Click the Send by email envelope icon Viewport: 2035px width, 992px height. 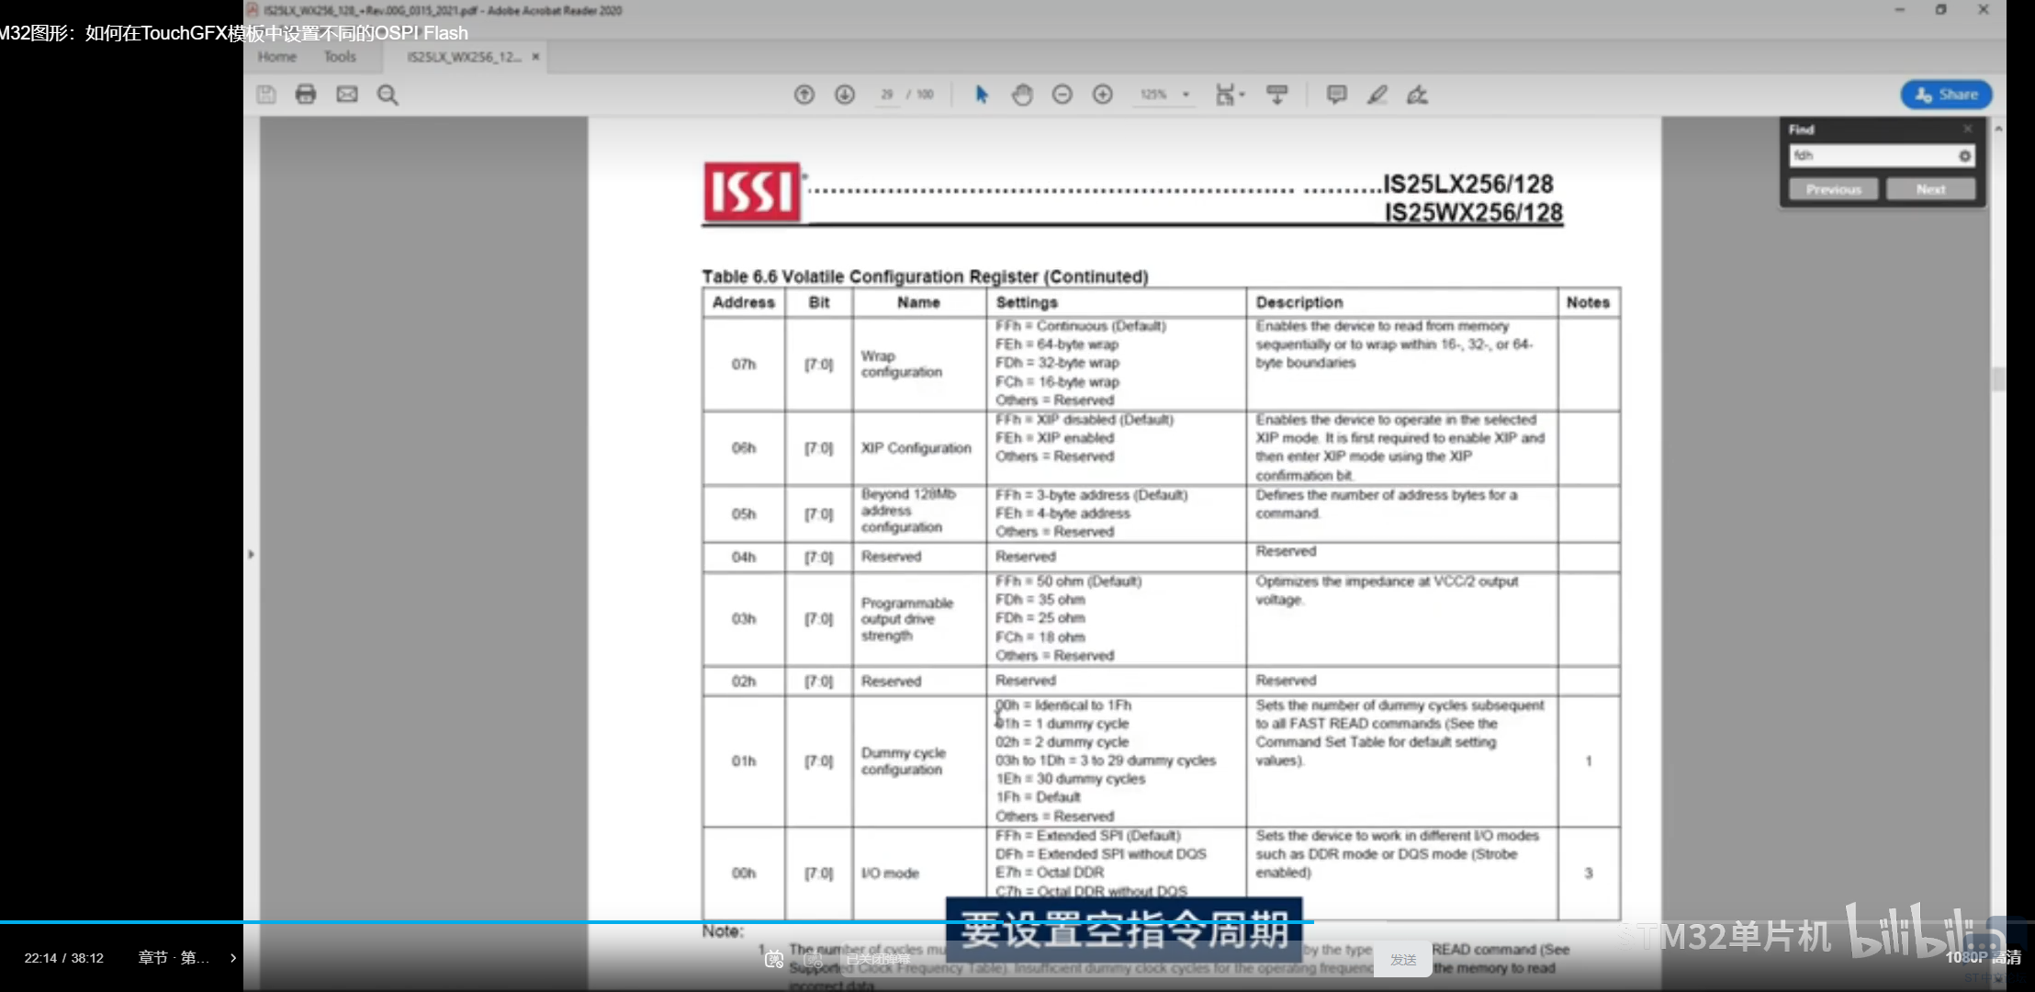(347, 95)
